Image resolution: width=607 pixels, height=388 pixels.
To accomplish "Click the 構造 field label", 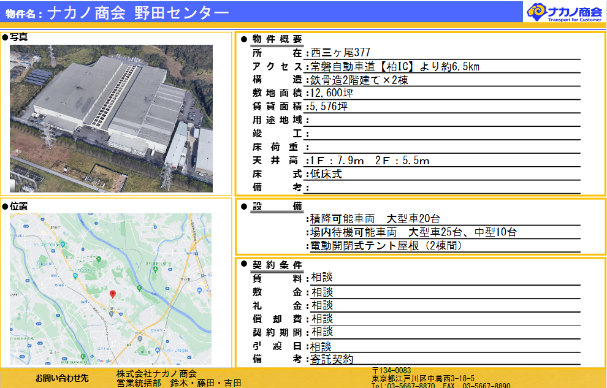I will (x=277, y=80).
